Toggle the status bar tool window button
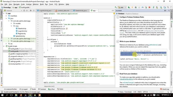Image resolution: width=173 pixels, height=97 pixels. [x=2, y=92]
